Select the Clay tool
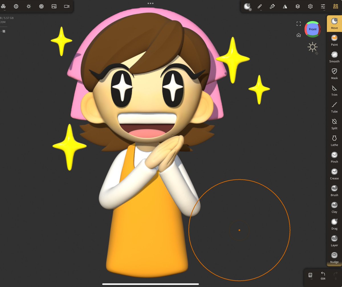The image size is (342, 287). point(334,207)
